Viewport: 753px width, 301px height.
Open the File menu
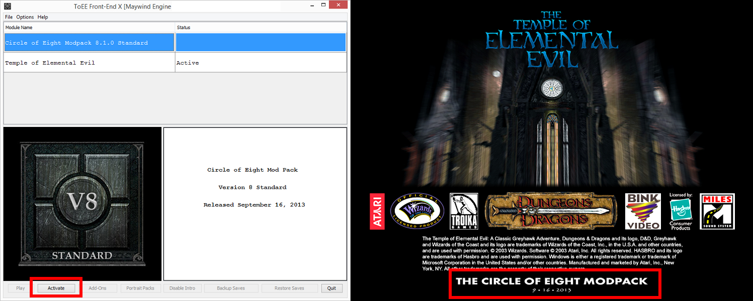[9, 17]
